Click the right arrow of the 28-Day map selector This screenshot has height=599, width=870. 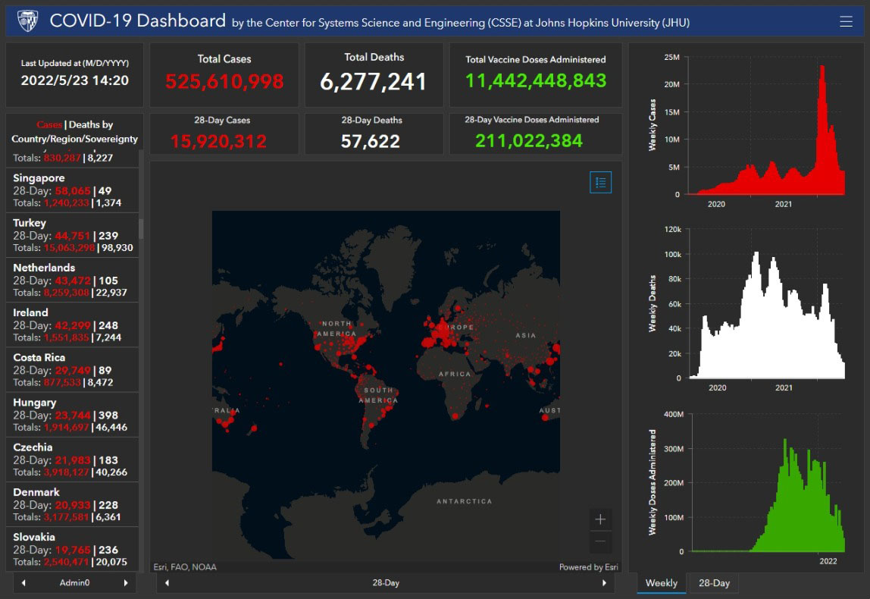click(x=604, y=583)
